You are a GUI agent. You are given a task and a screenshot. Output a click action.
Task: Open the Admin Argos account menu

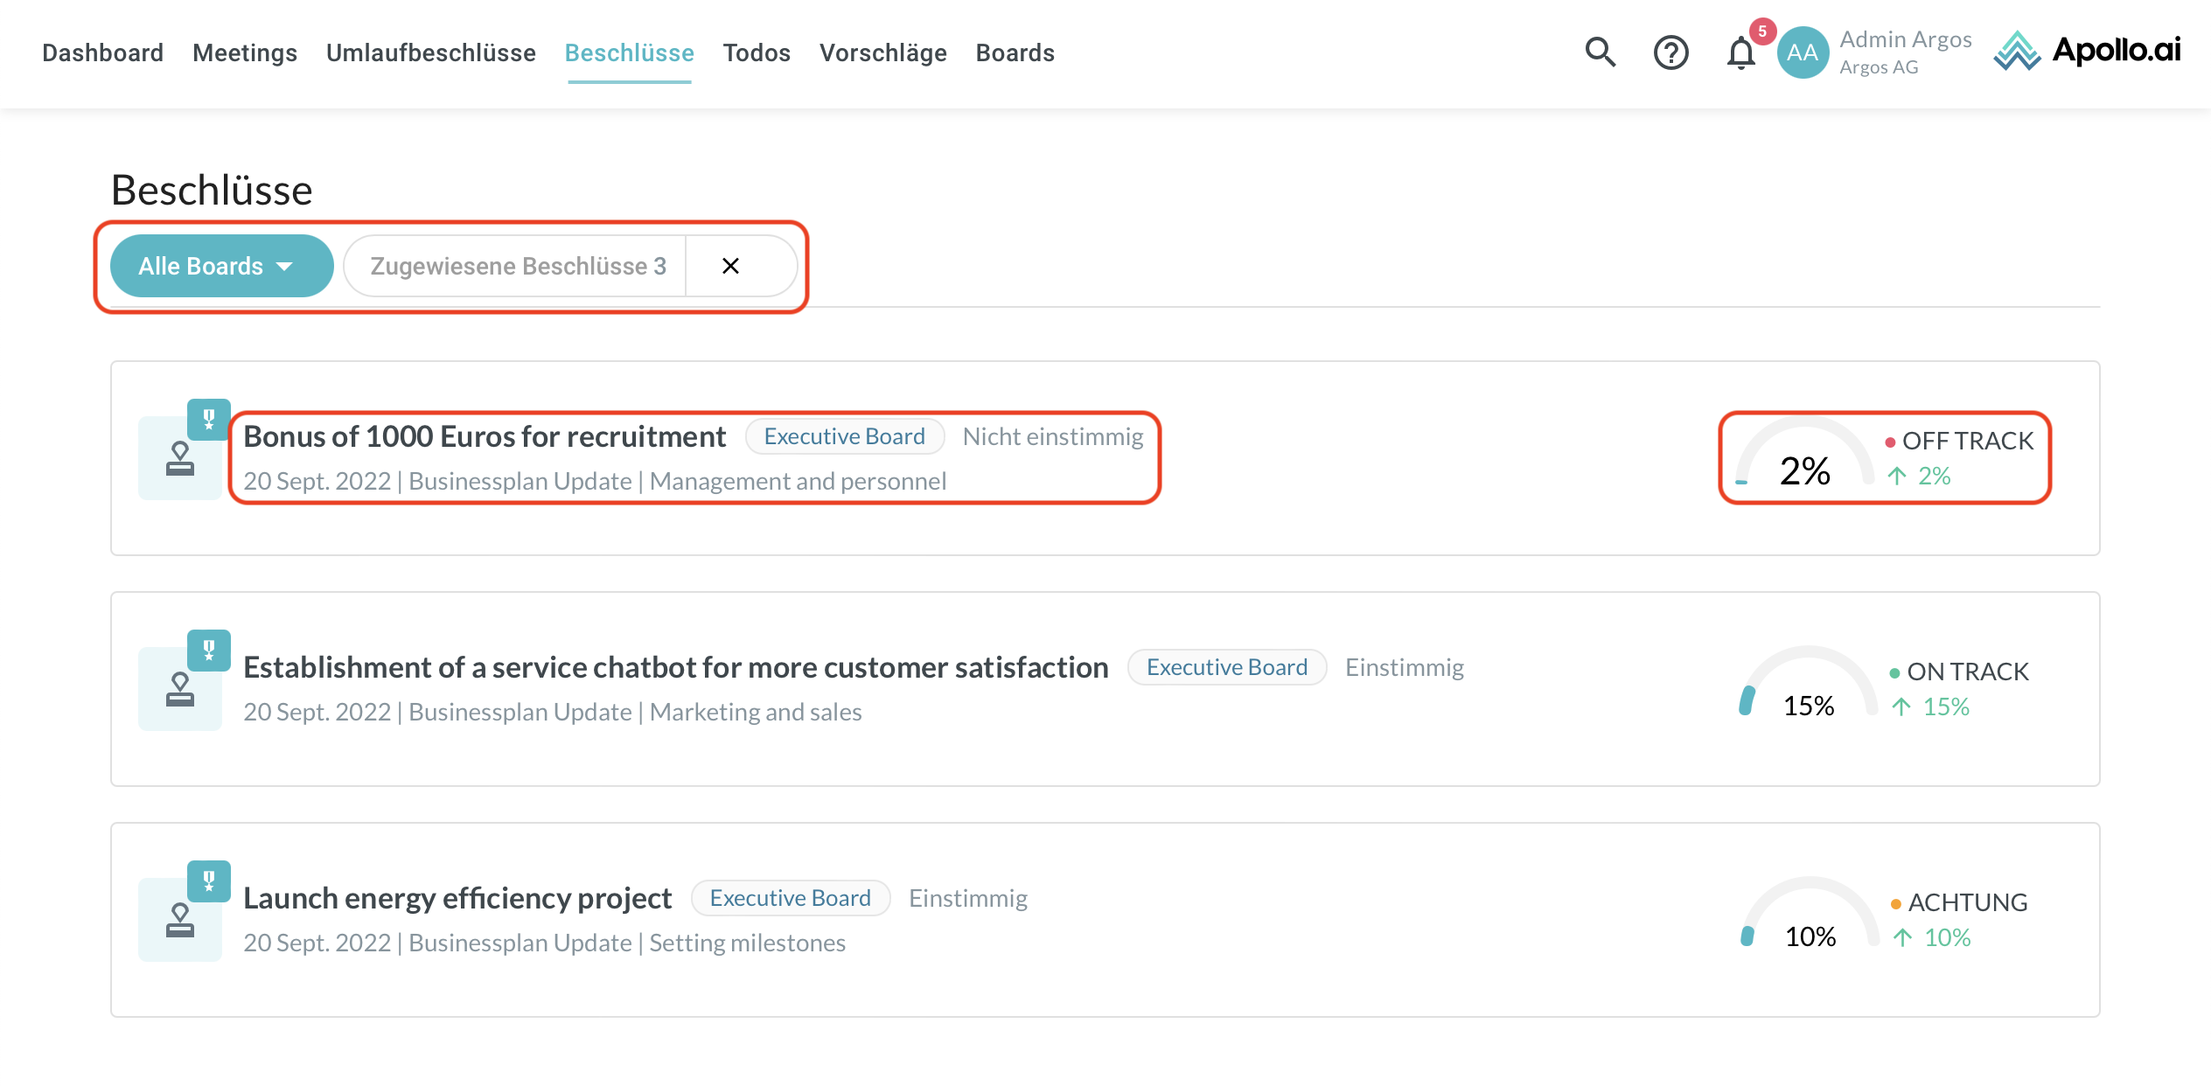(1905, 52)
